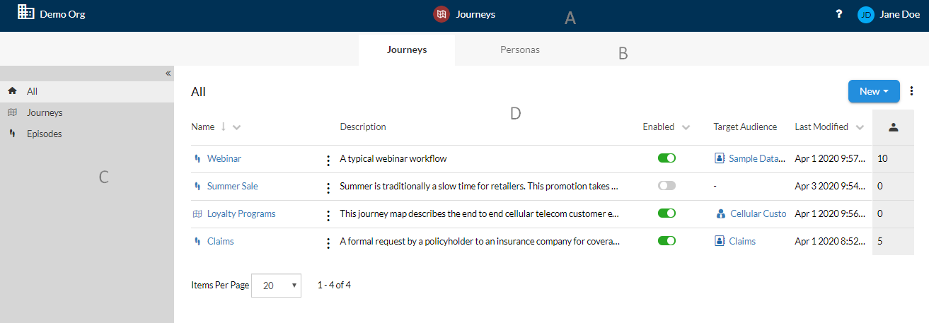Disable the Loyalty Programs enabled toggle

coord(667,213)
